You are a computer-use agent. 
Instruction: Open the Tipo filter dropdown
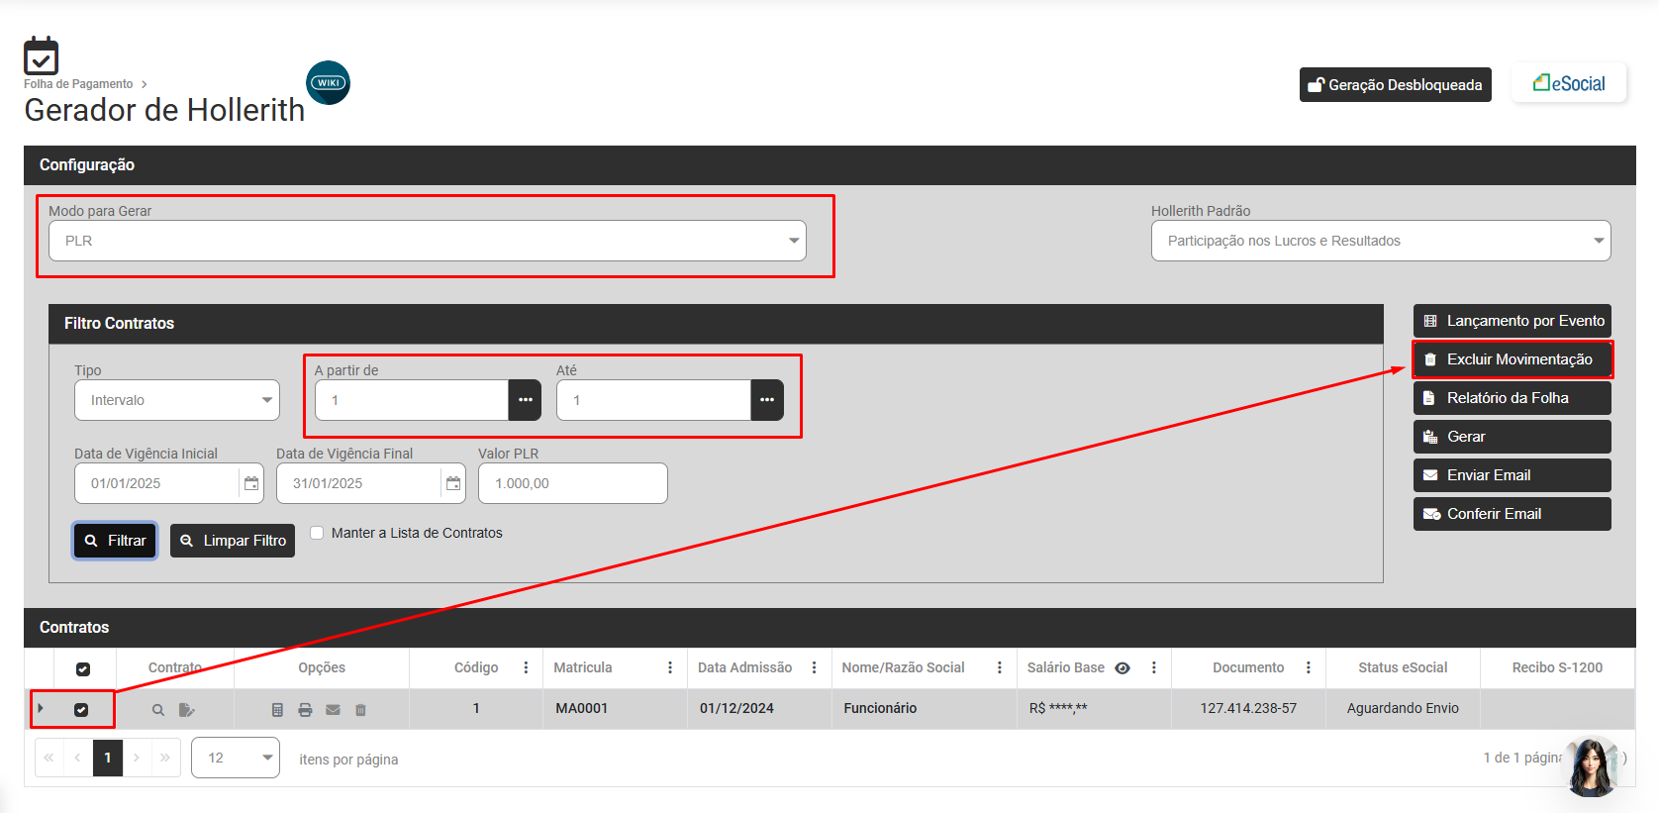[177, 400]
